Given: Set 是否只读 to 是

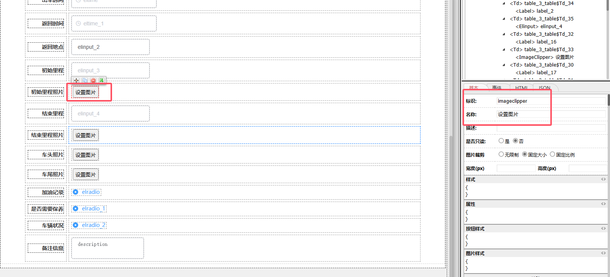Looking at the screenshot, I should [501, 141].
